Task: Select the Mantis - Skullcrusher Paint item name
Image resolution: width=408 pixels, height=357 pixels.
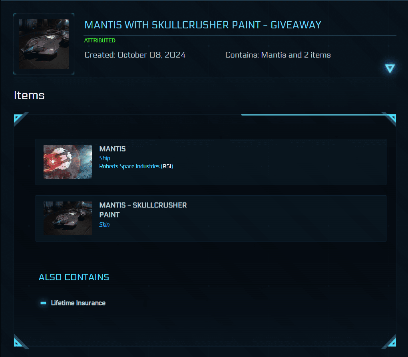Action: (143, 209)
